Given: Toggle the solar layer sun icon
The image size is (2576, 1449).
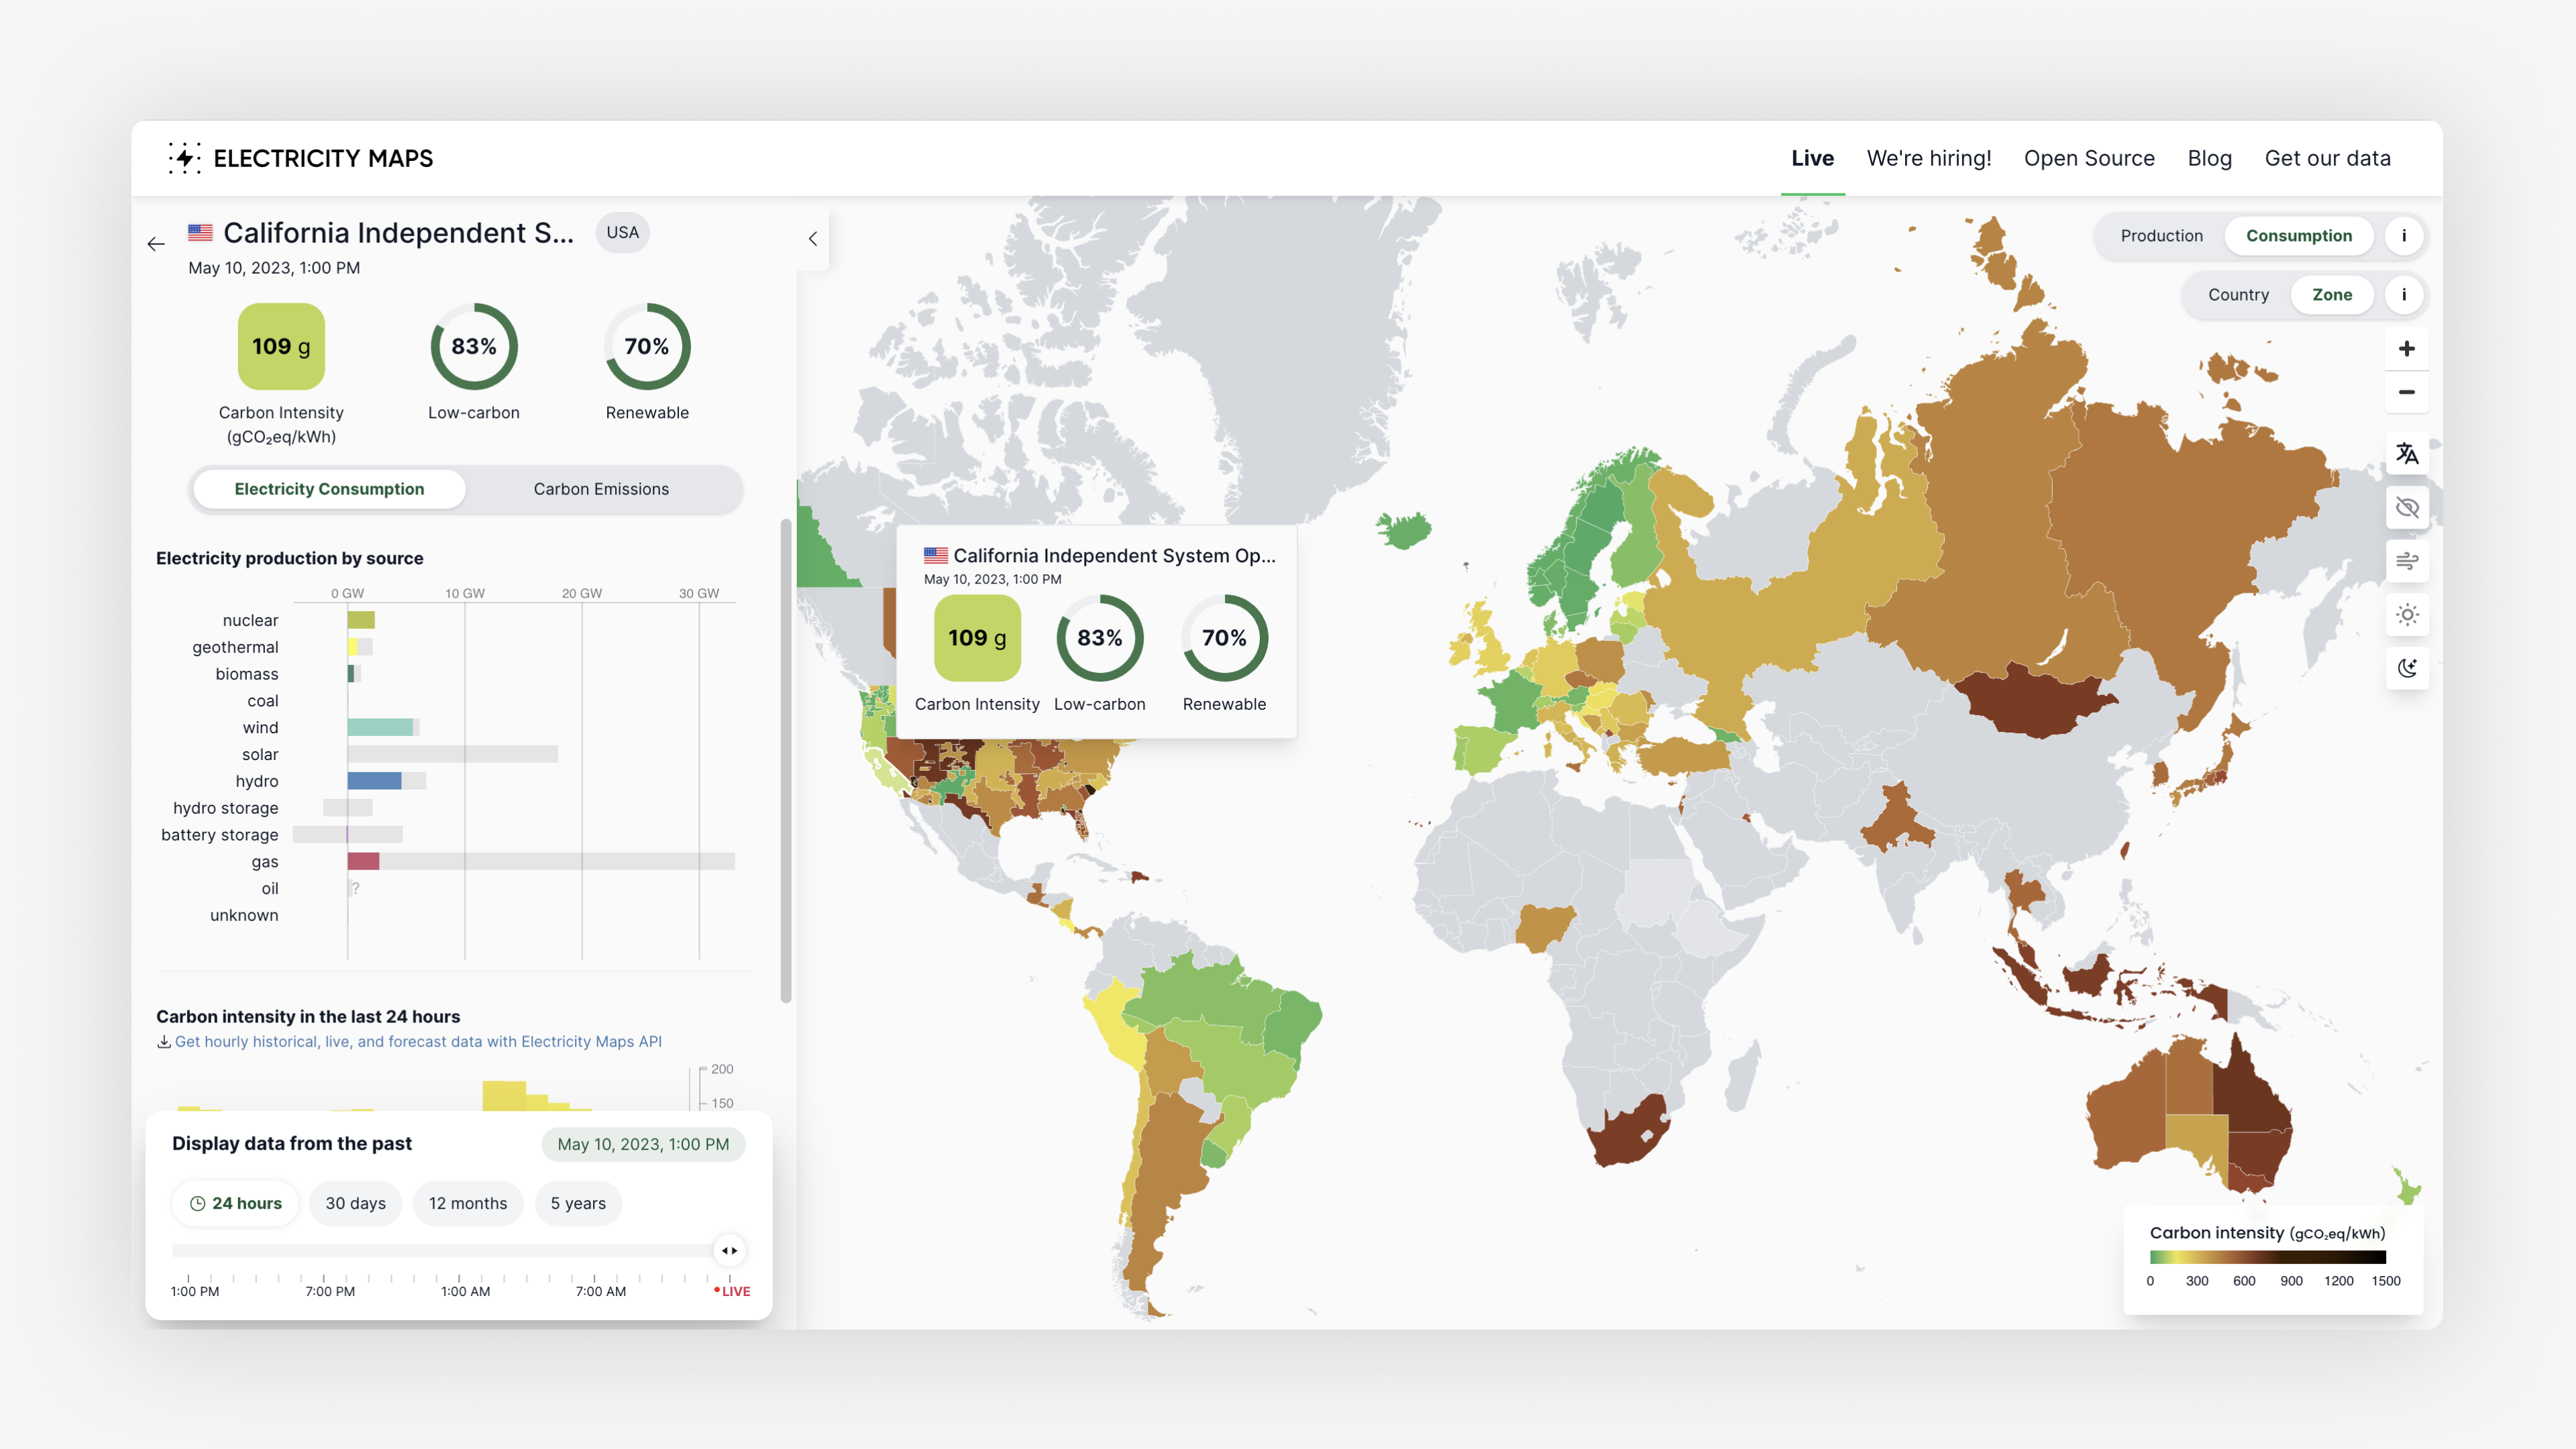Looking at the screenshot, I should point(2407,615).
